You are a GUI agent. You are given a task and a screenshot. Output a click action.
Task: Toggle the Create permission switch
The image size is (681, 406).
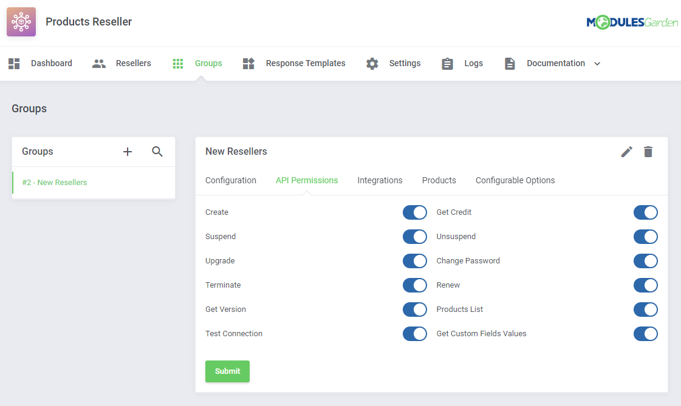[415, 212]
